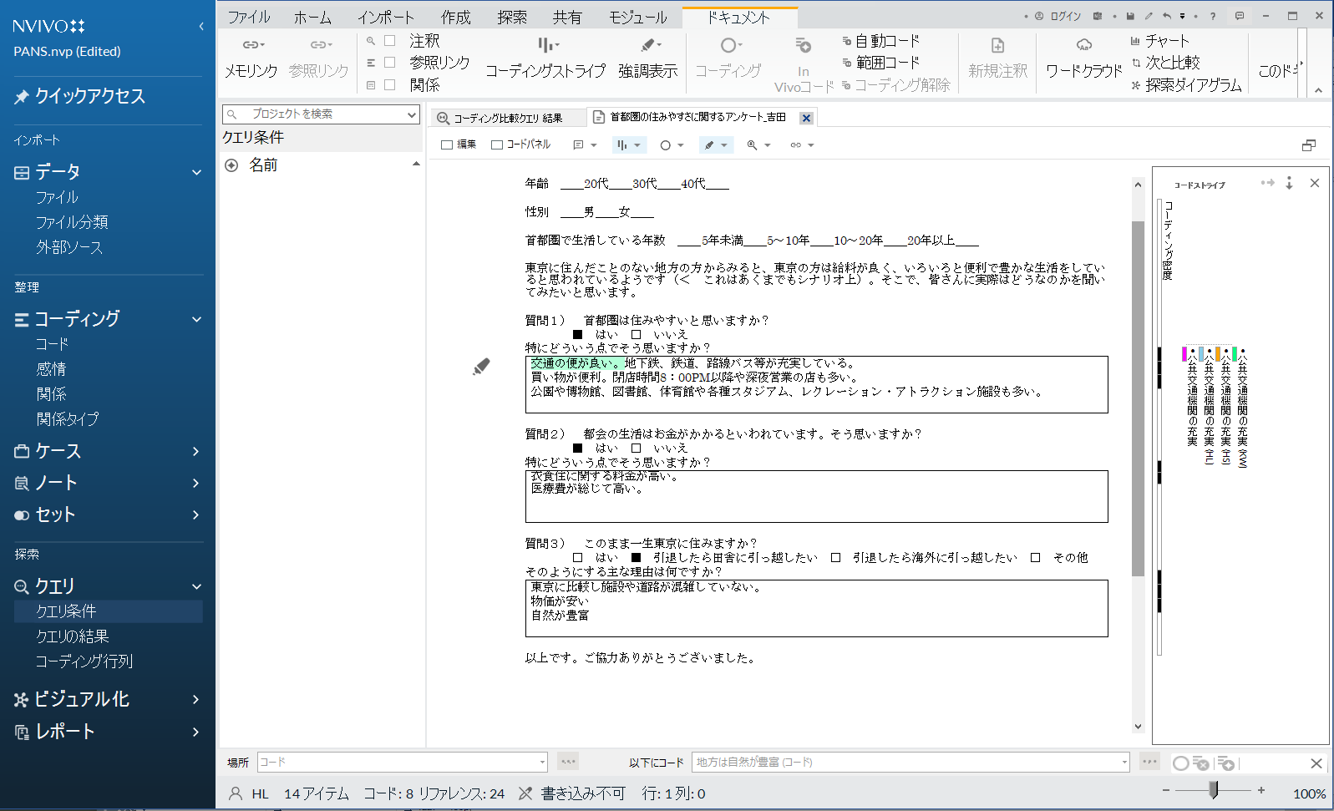Click the コーディングストライプ ribbon icon
The image size is (1334, 811).
point(546,46)
